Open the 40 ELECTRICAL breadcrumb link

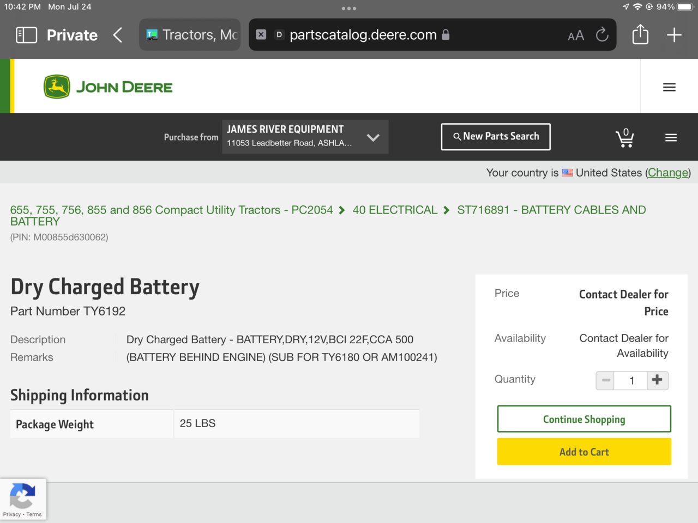395,210
